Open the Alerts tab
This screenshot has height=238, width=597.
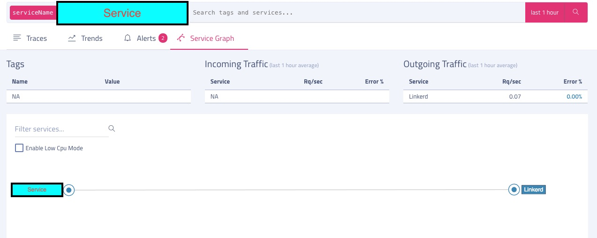click(145, 38)
